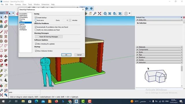The image size is (185, 104).
Task: Activate the 2 Point Arc tool
Action: pos(6,46)
